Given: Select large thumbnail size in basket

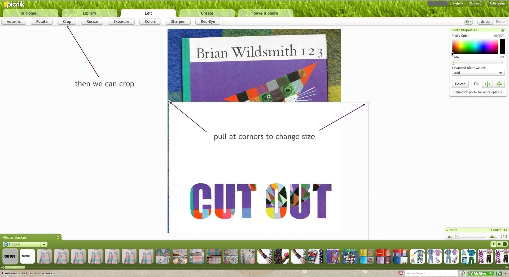Looking at the screenshot, I should pos(504,244).
